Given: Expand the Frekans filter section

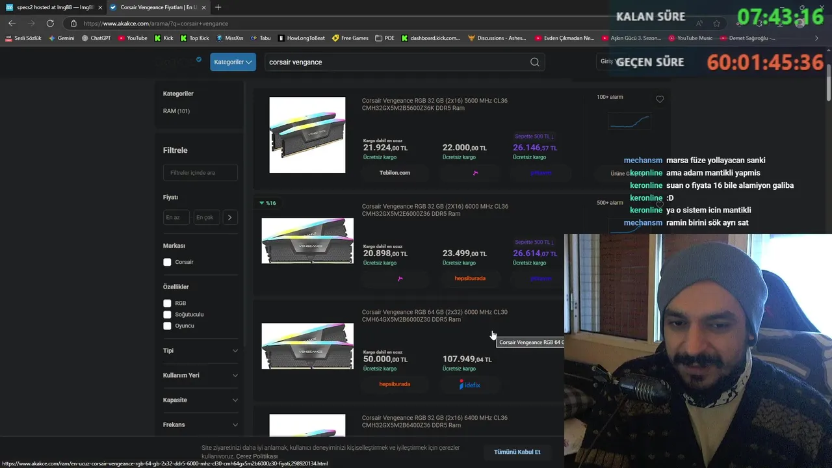Looking at the screenshot, I should (200, 424).
